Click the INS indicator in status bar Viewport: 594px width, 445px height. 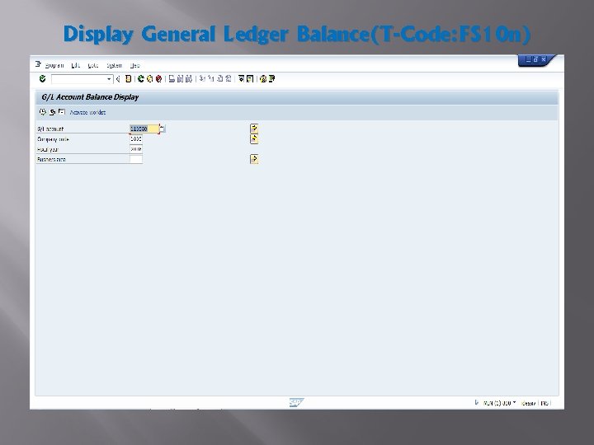544,403
